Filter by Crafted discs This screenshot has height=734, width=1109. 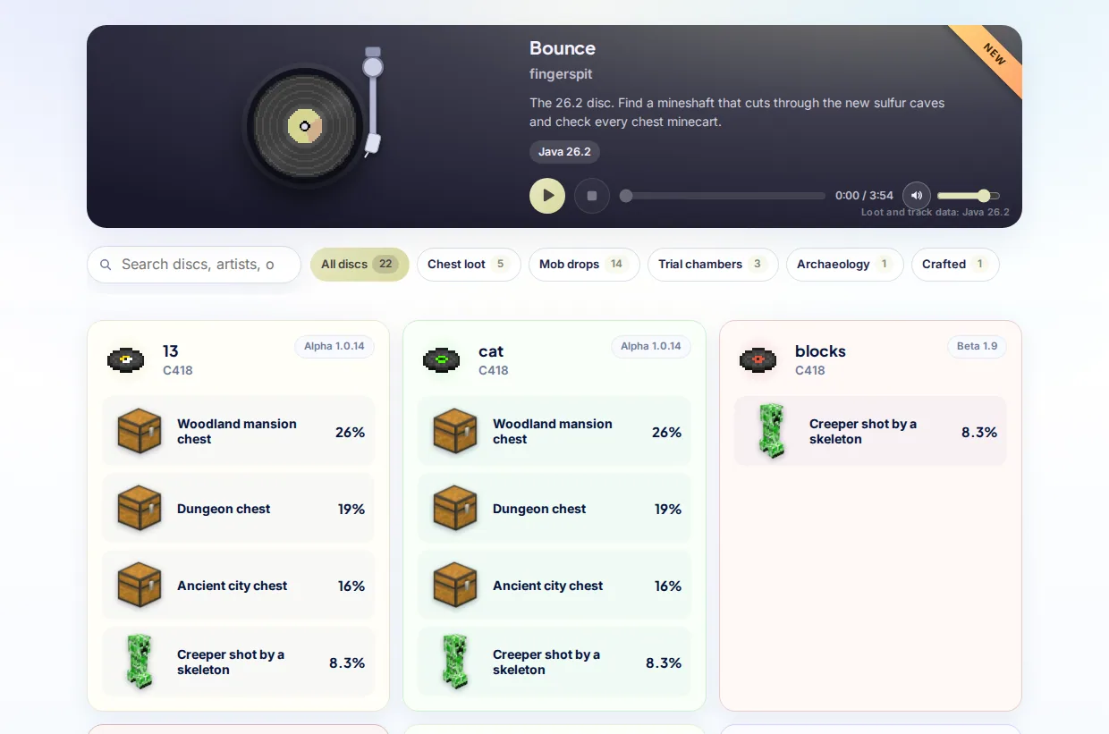tap(955, 265)
